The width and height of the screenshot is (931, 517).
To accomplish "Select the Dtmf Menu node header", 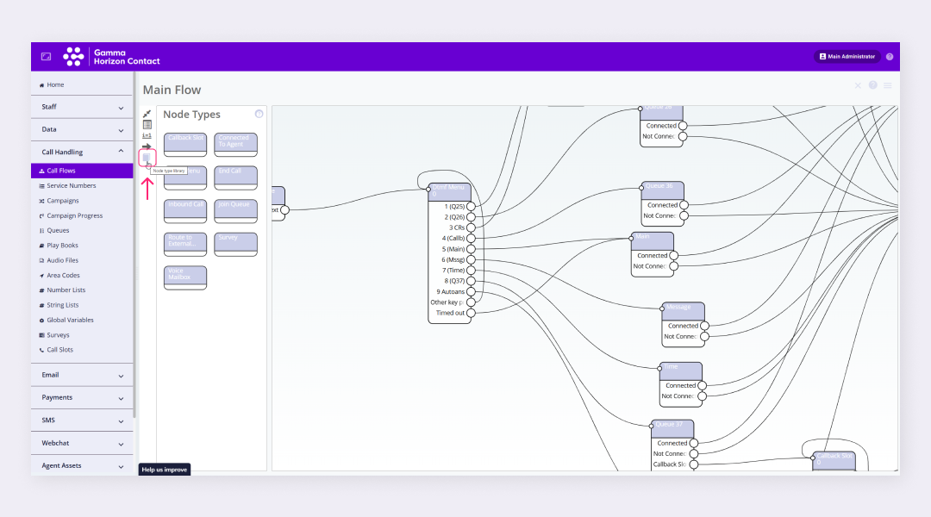I will (x=449, y=192).
